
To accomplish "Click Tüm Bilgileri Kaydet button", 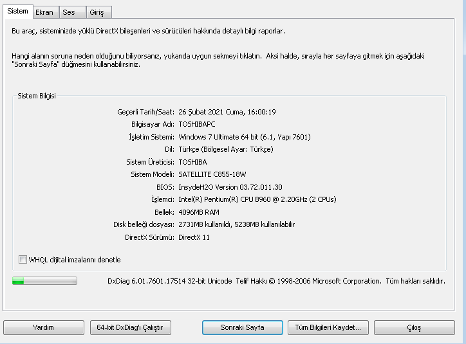I will [328, 327].
